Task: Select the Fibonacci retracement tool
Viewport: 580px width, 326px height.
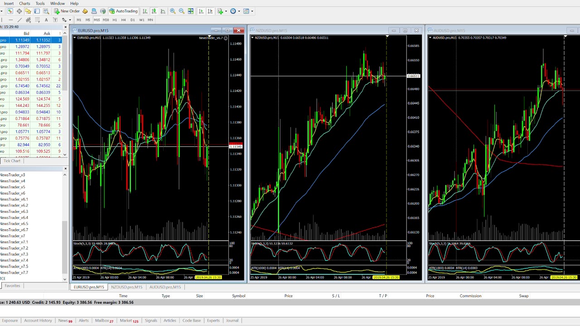Action: (37, 20)
